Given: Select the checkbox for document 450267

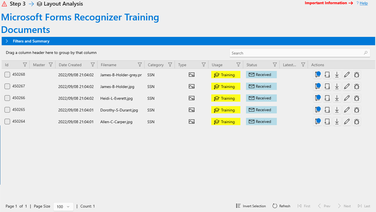Looking at the screenshot, I should click(7, 86).
